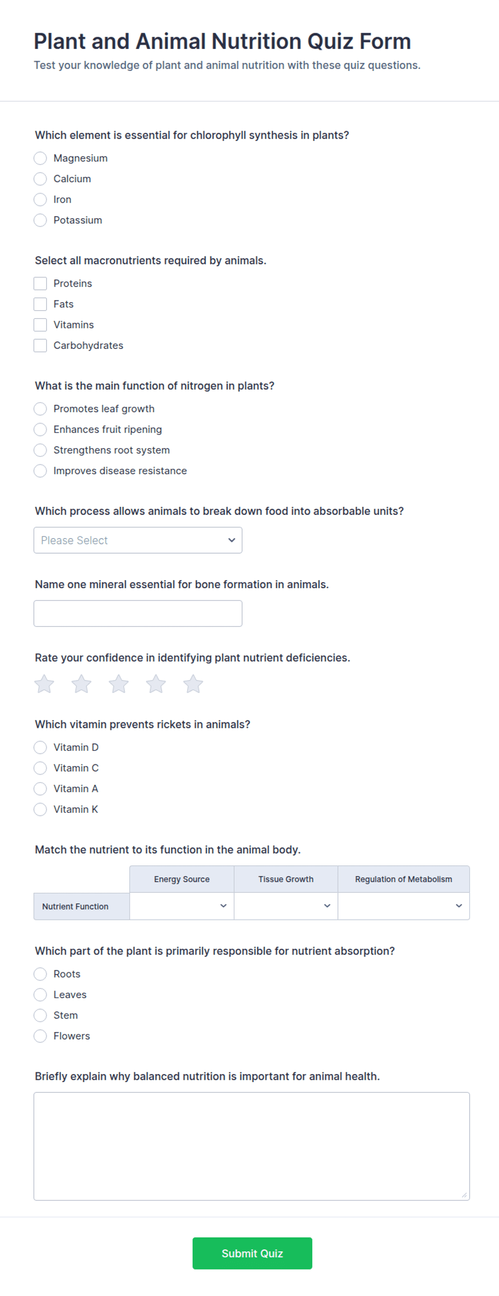Choose Roots as absorption part

[40, 974]
